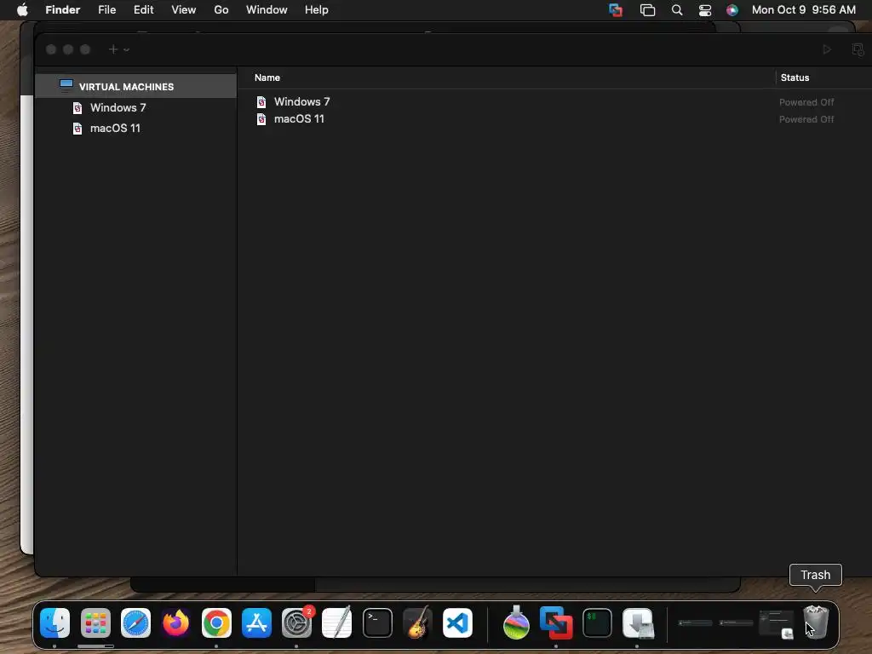Restore the second minimized window in Dock

click(x=737, y=622)
